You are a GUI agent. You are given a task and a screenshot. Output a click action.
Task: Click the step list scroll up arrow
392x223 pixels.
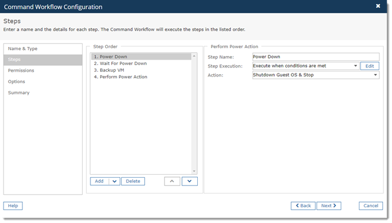194,56
